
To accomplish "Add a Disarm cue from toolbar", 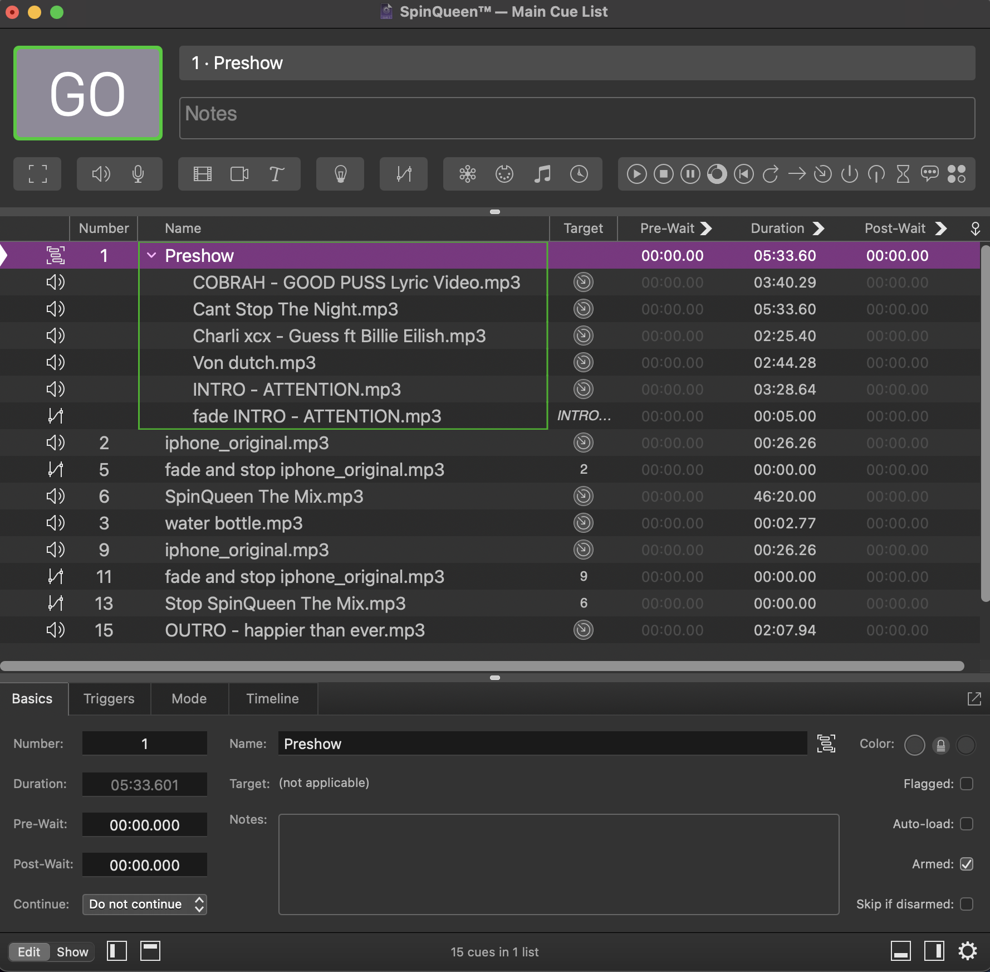I will point(876,174).
